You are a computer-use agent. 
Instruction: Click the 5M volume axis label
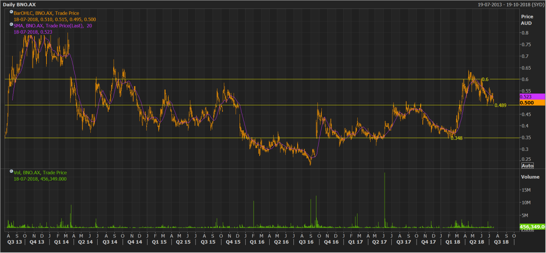point(525,215)
